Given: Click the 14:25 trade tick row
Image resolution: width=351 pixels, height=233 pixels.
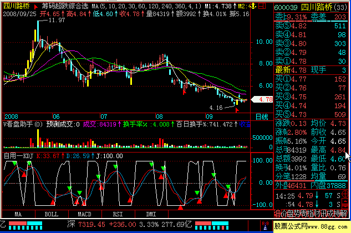Looking at the screenshot, I should click(308, 196).
